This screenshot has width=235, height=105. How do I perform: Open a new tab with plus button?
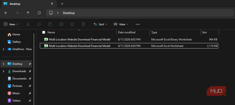click(62, 4)
